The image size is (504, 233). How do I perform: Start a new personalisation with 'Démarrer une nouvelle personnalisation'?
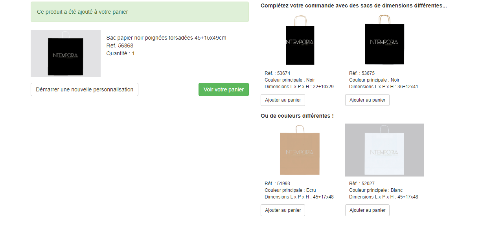tap(85, 89)
